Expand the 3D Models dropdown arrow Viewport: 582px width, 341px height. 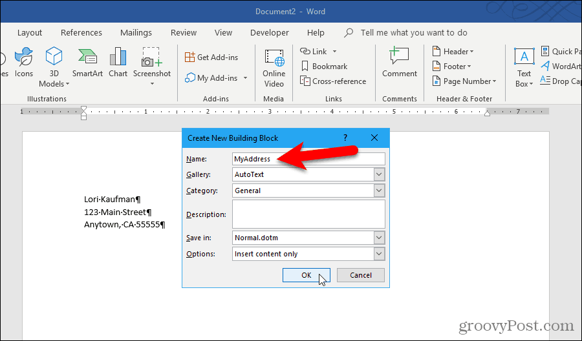pos(67,84)
